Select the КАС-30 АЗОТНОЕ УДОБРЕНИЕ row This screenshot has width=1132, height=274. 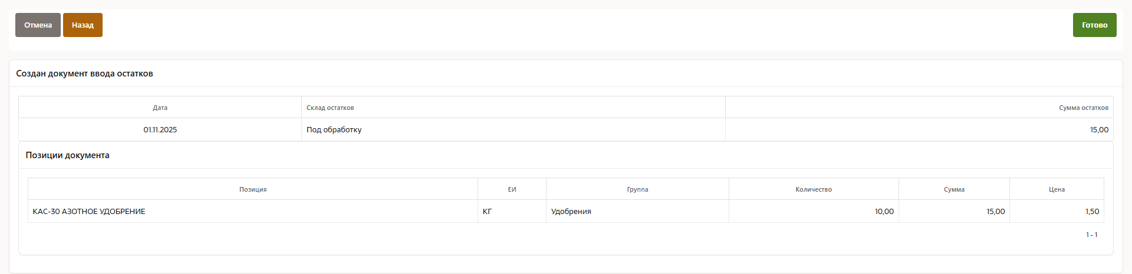tap(89, 212)
